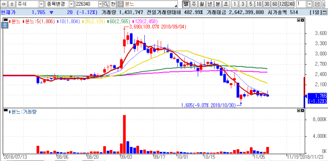328x161 pixels.
Task: Select the 월 monthly chart period
Action: (x=202, y=4)
